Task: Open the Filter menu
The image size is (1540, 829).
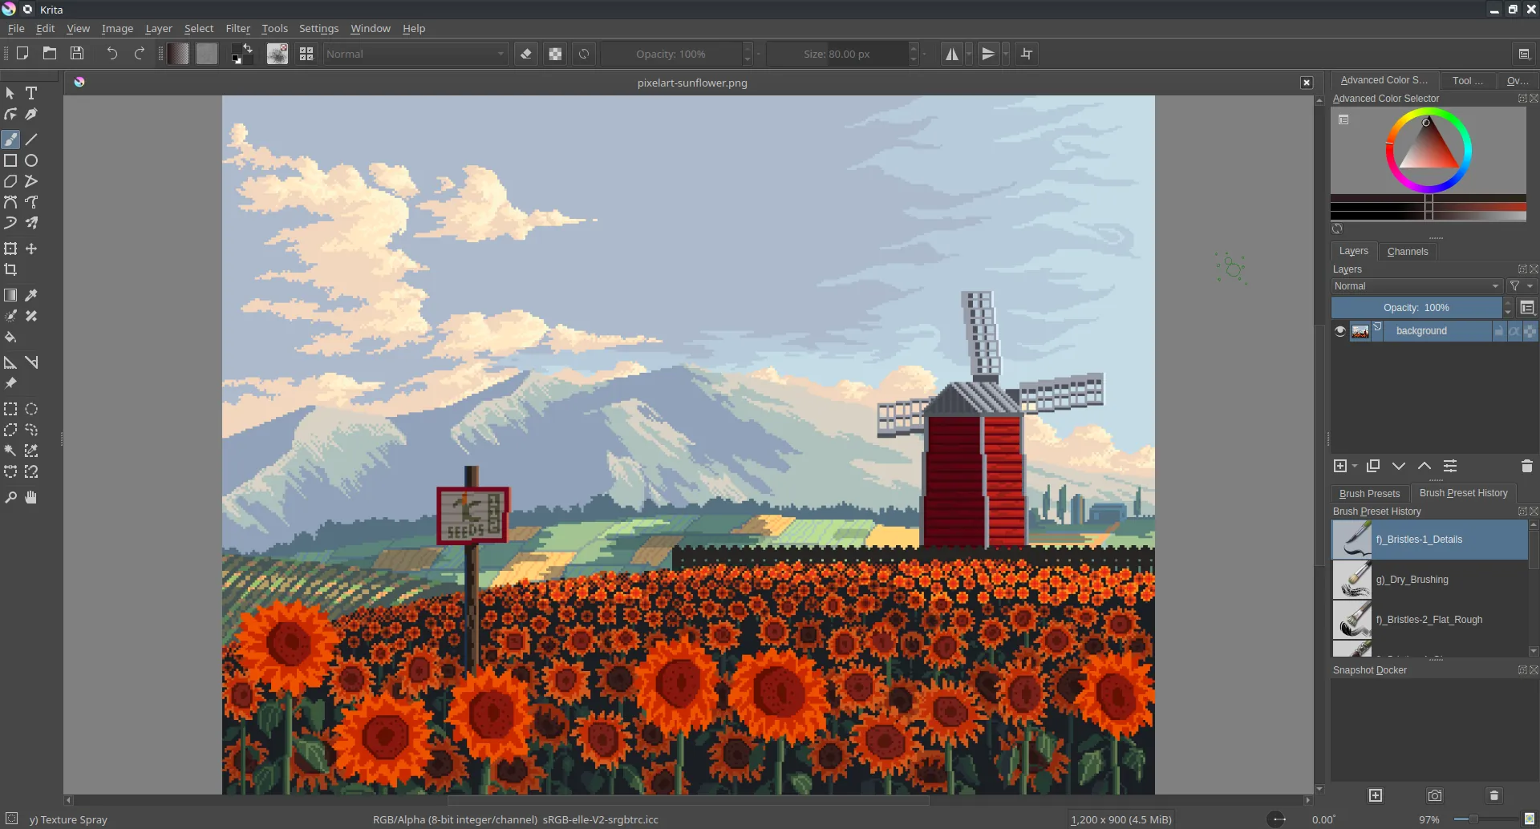Action: [x=237, y=28]
